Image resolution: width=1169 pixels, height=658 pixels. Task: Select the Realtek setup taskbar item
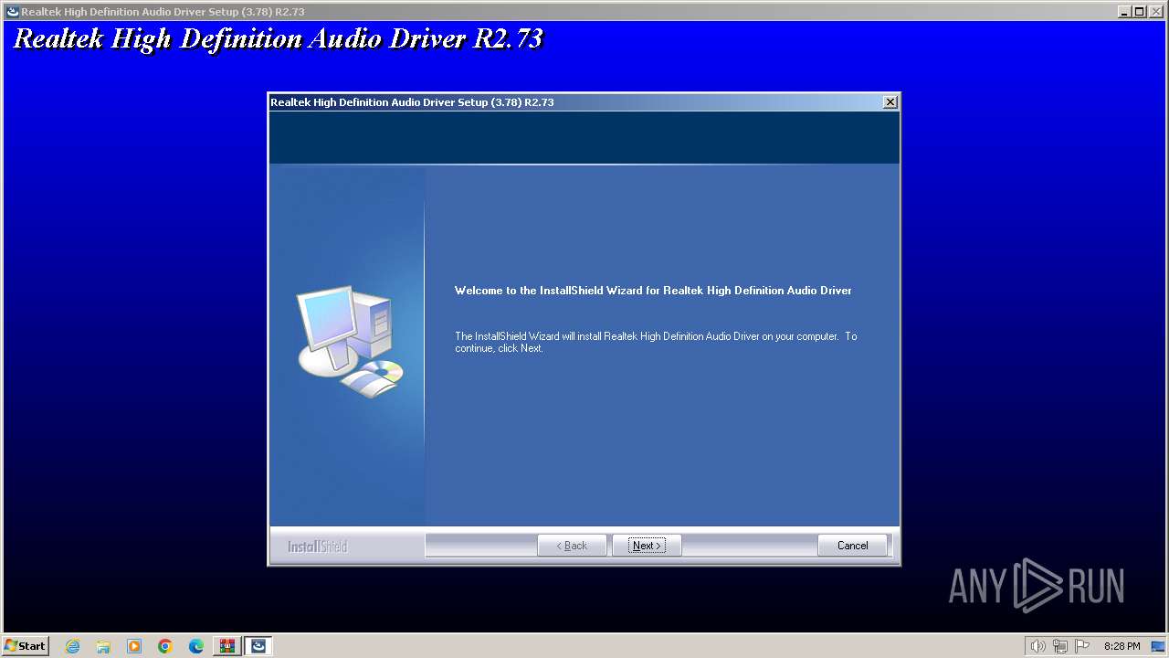(258, 646)
